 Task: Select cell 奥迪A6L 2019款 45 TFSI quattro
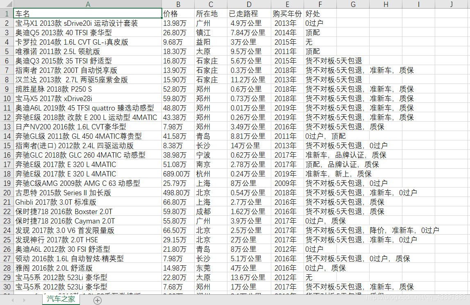pyautogui.click(x=88, y=108)
